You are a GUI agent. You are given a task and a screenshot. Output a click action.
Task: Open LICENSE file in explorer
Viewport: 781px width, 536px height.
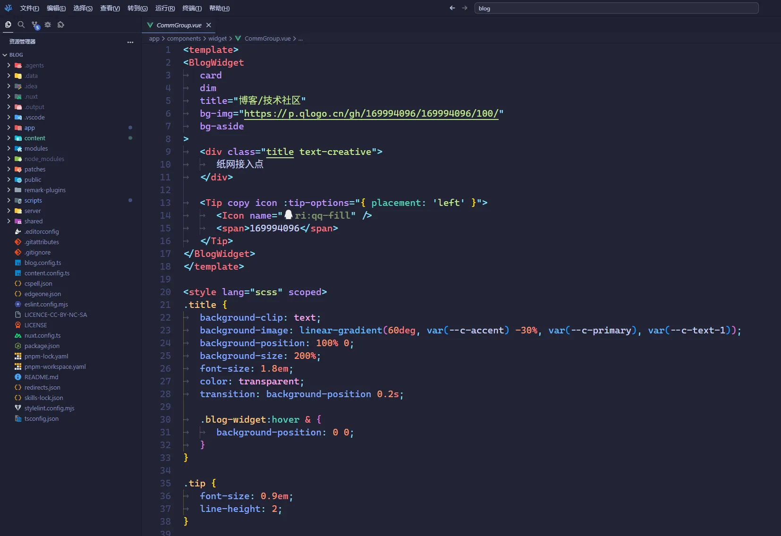click(x=35, y=325)
